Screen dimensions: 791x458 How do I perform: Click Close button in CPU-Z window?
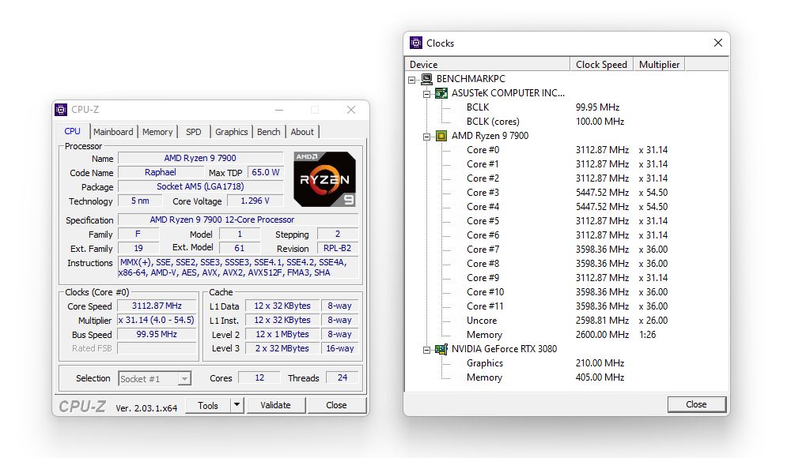(x=336, y=405)
